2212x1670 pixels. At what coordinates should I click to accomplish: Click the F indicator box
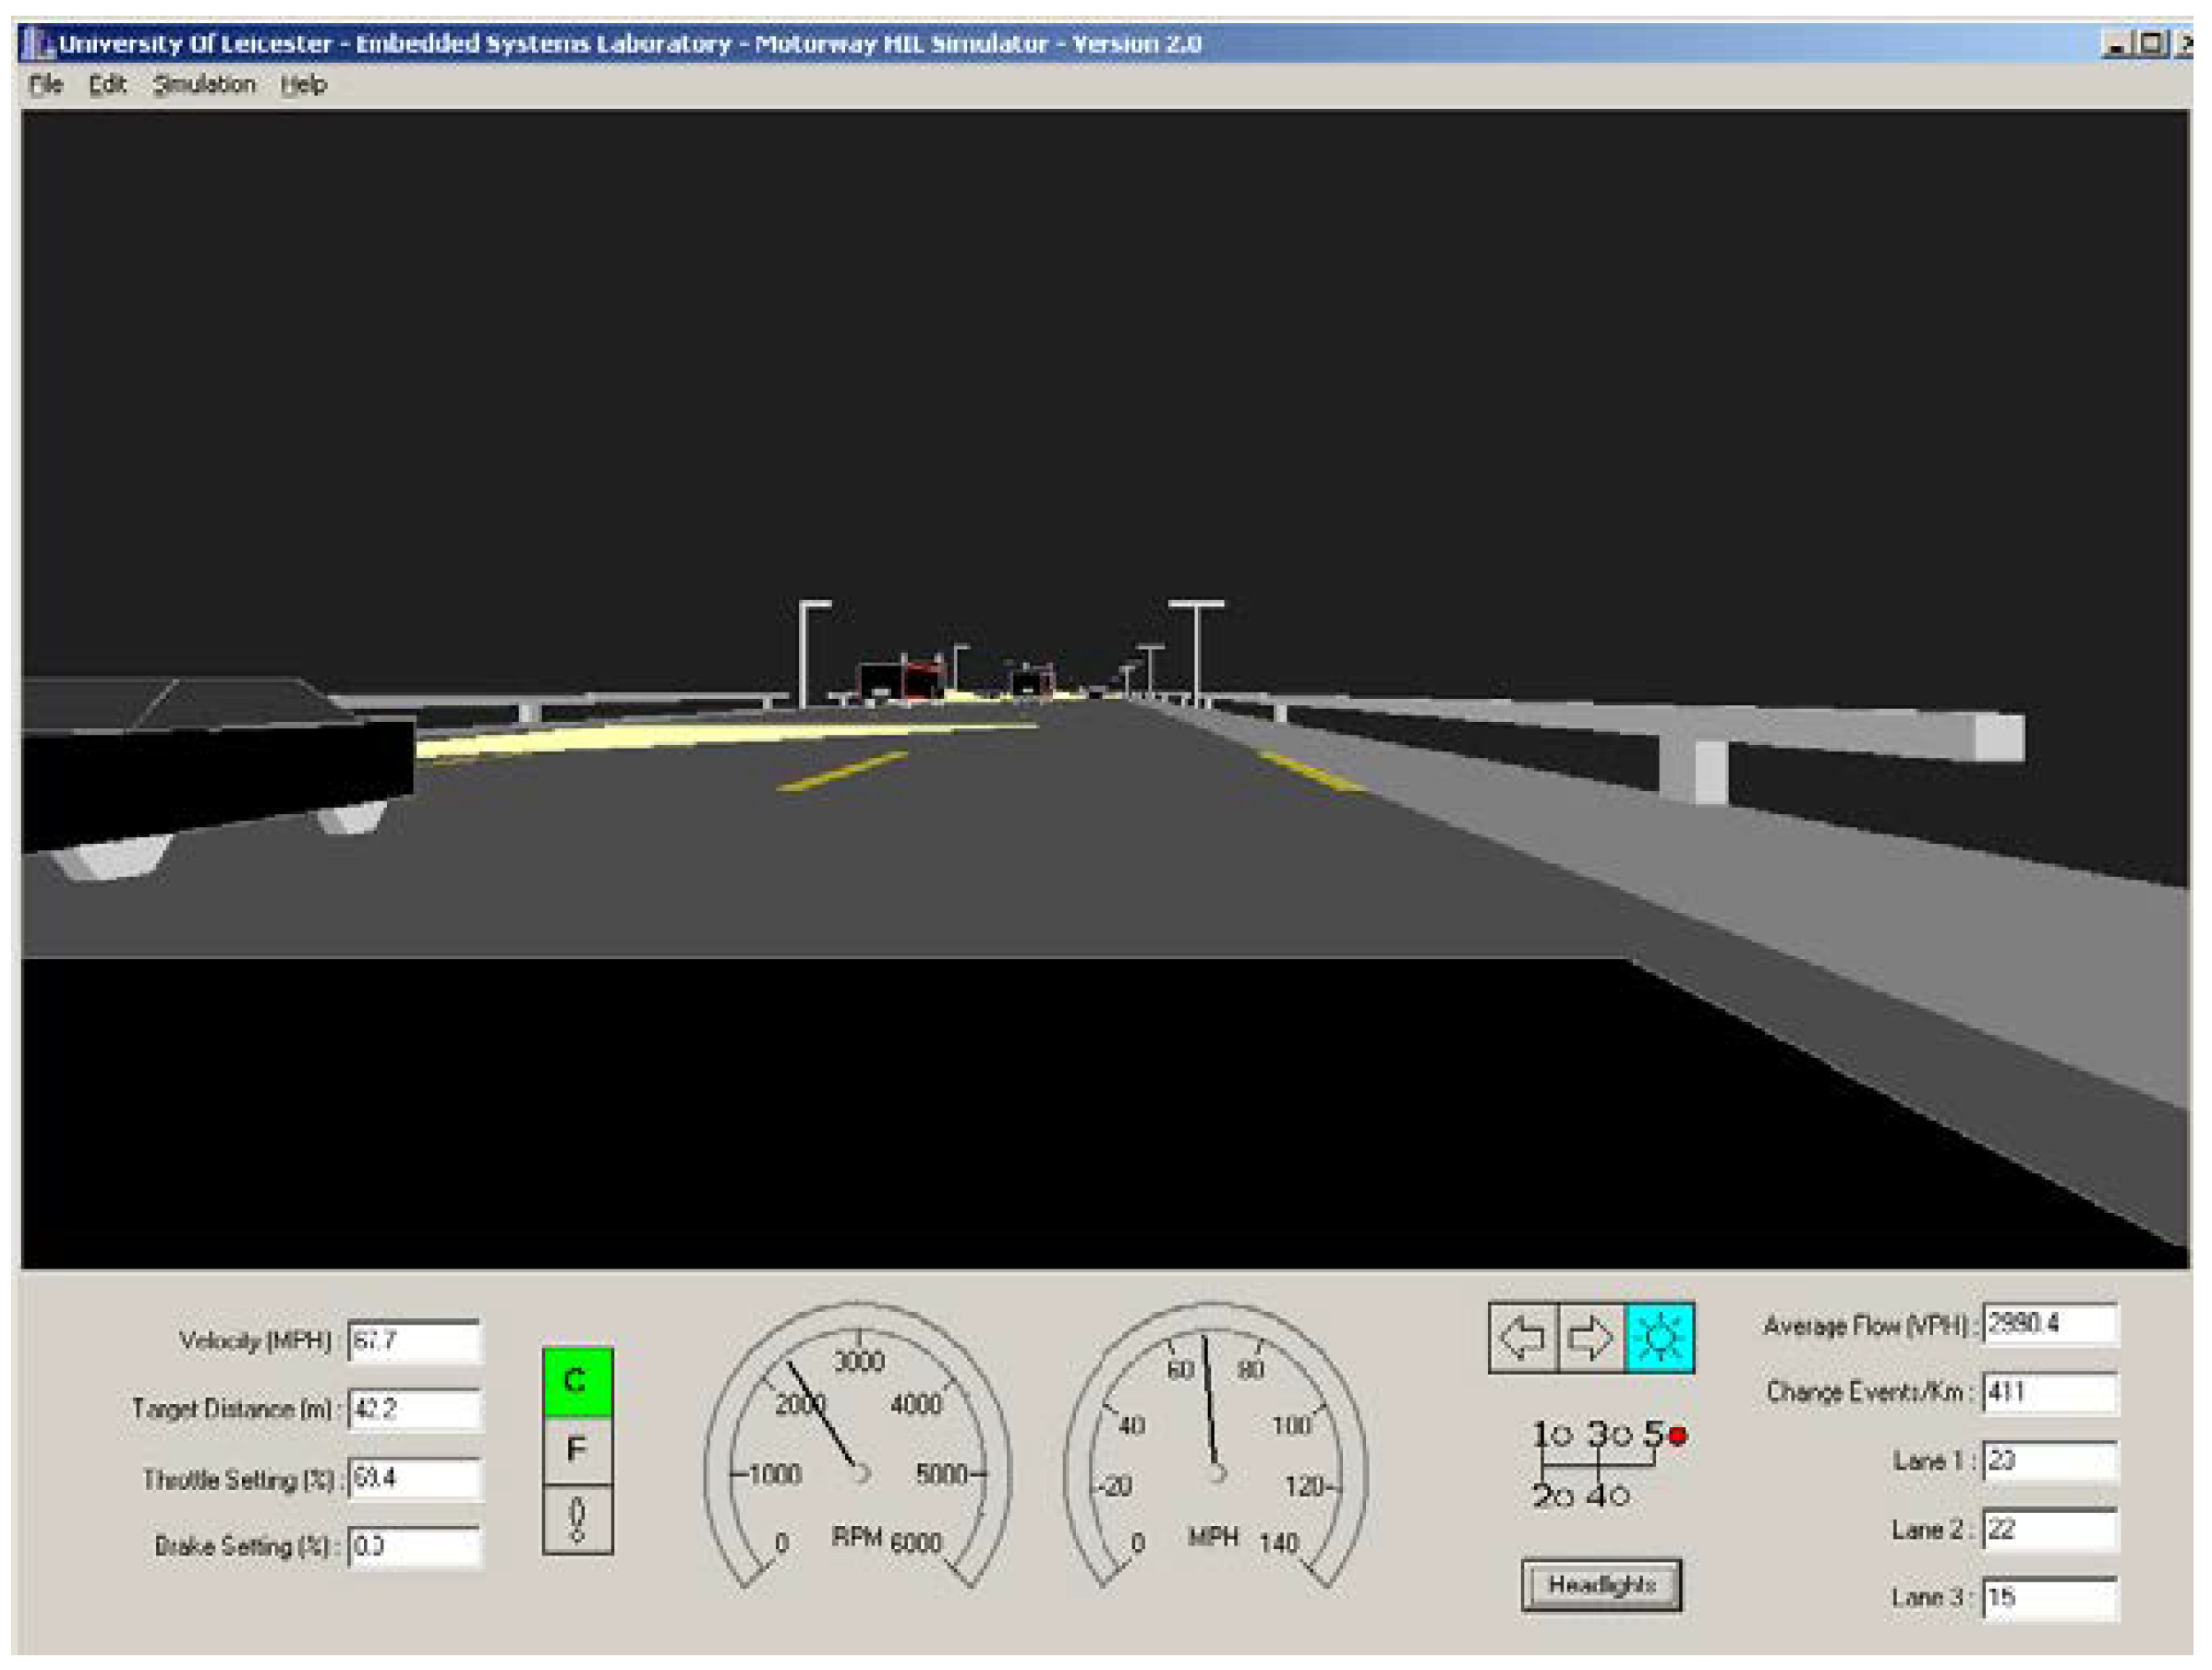[577, 1449]
